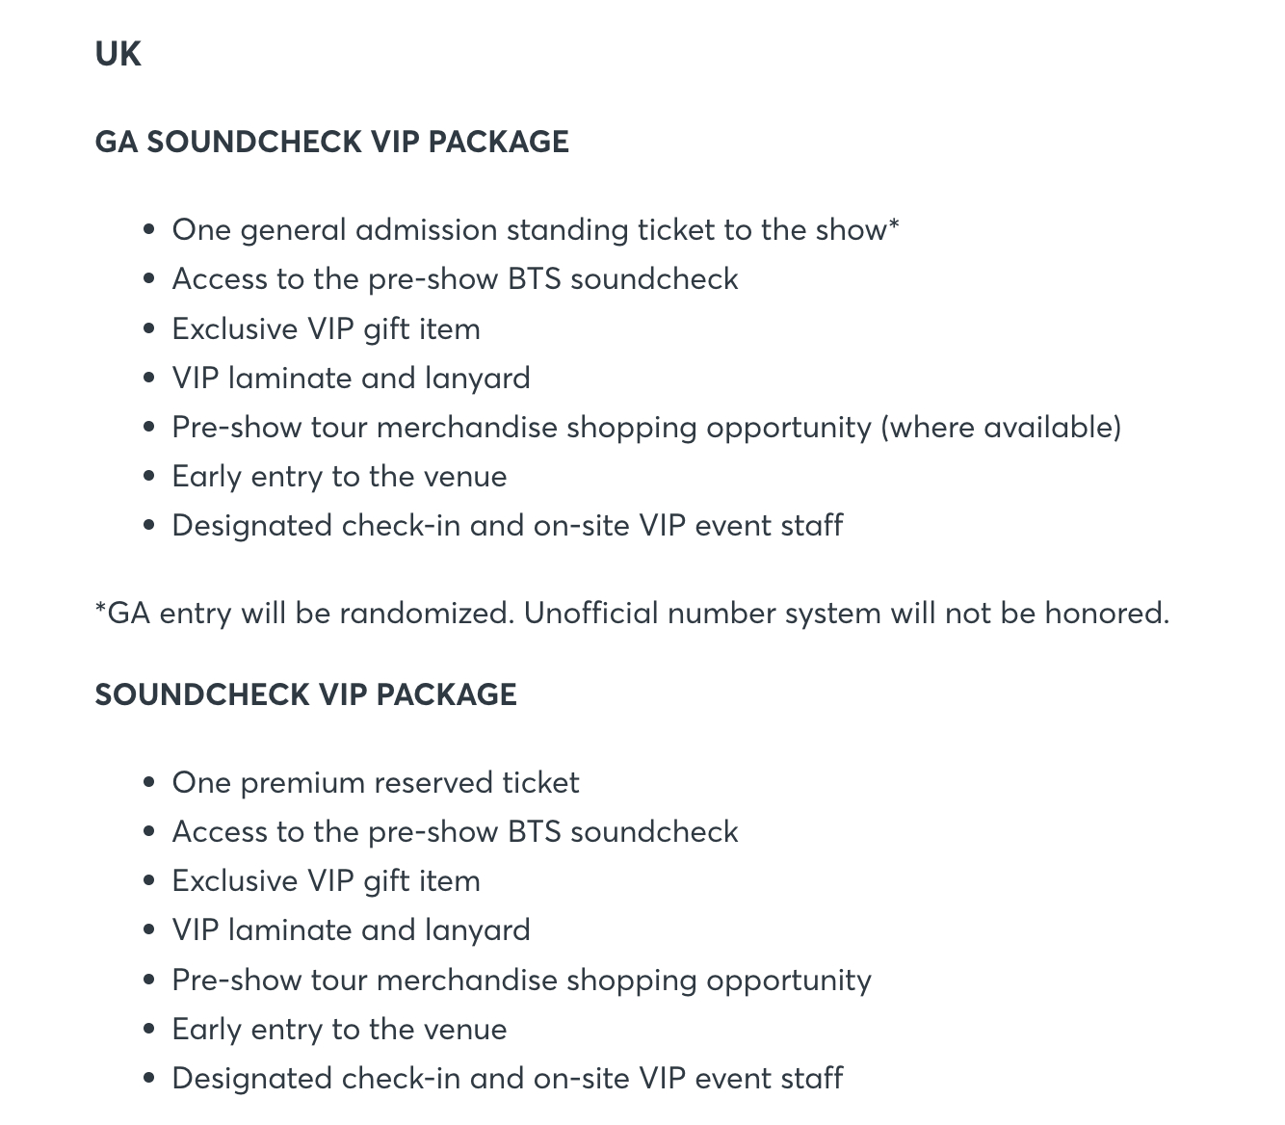Select Early entry to the venue in GA package

339,477
